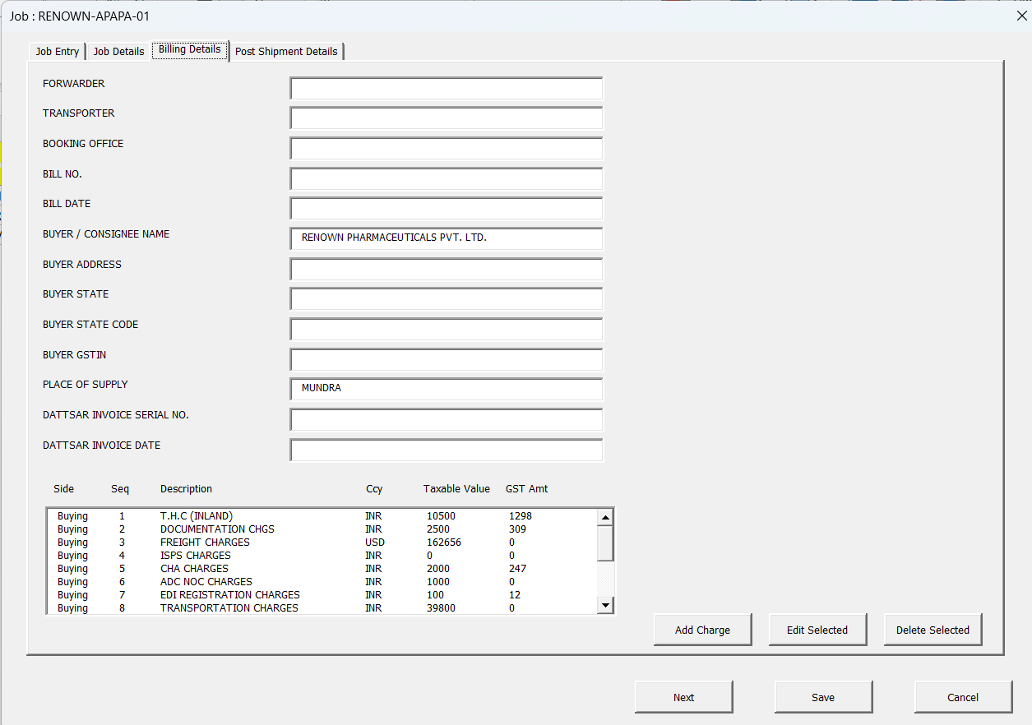
Task: Select the ISPS CHARGES row
Action: pos(322,556)
